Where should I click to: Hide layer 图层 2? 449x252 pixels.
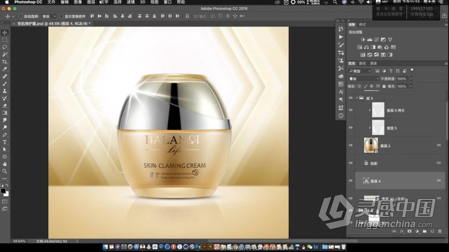point(351,145)
